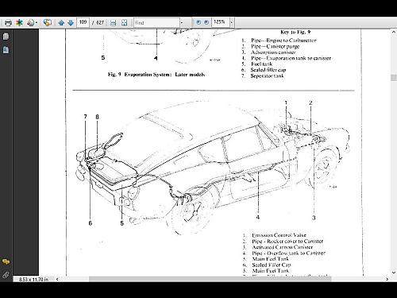The width and height of the screenshot is (397, 298).
Task: Open the Attachments paperclip panel
Action: 6,275
